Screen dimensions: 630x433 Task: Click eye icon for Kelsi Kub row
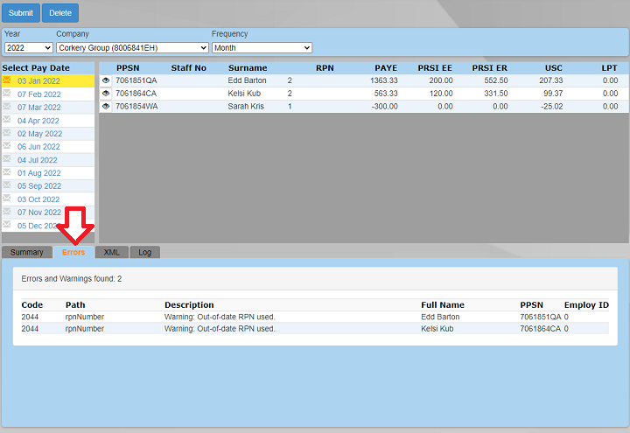click(107, 94)
